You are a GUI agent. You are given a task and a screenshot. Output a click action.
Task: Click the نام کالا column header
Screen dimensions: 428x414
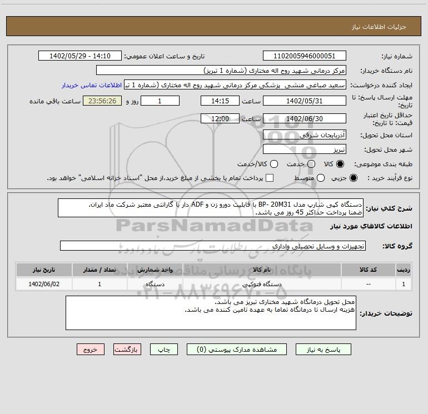pos(262,270)
